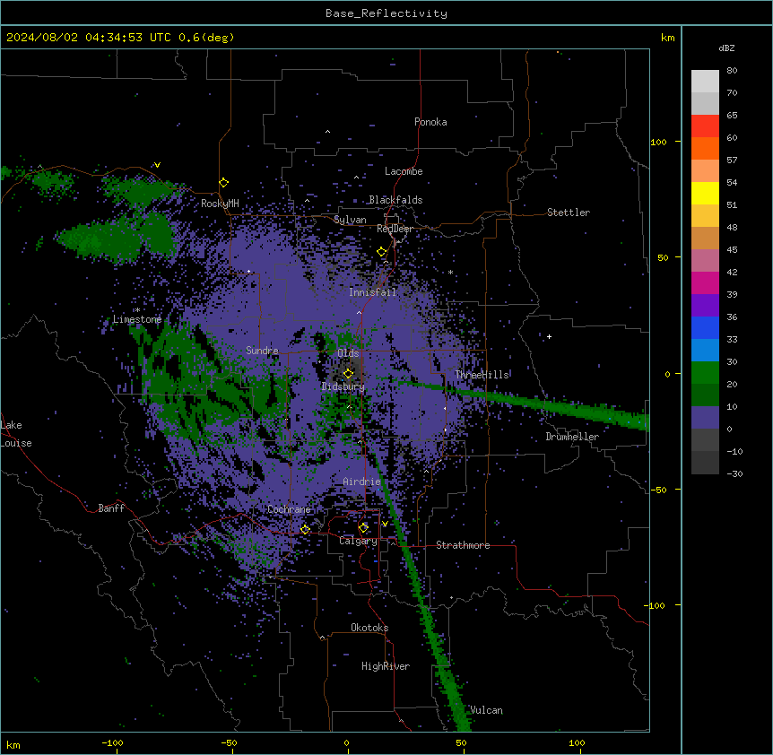Click the dark green 10-20 dBZ swatch

705,395
